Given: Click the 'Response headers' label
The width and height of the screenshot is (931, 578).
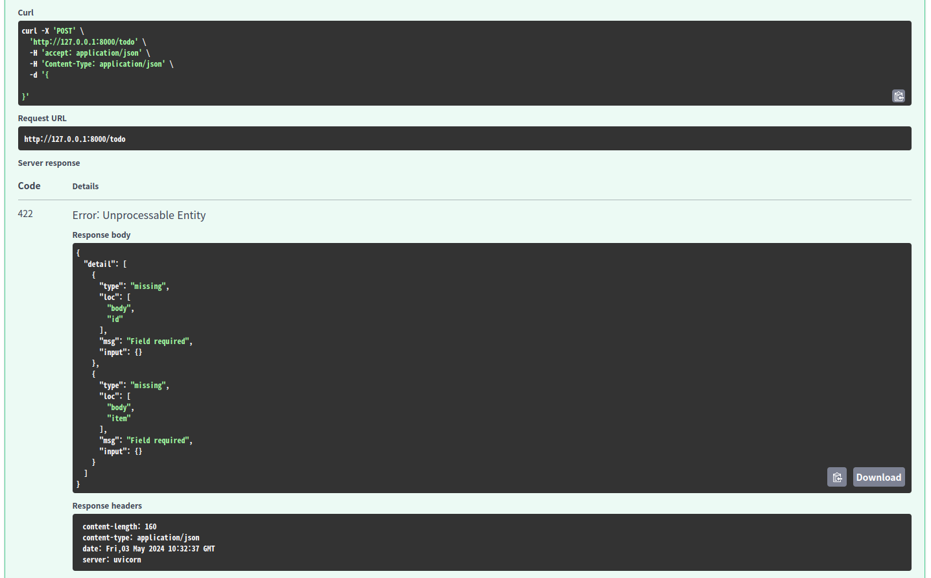Looking at the screenshot, I should coord(107,505).
